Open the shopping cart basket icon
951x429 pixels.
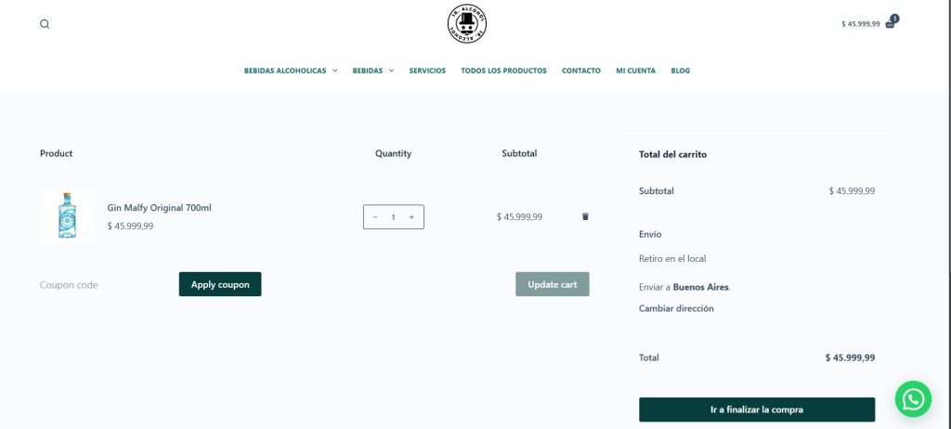click(x=891, y=23)
